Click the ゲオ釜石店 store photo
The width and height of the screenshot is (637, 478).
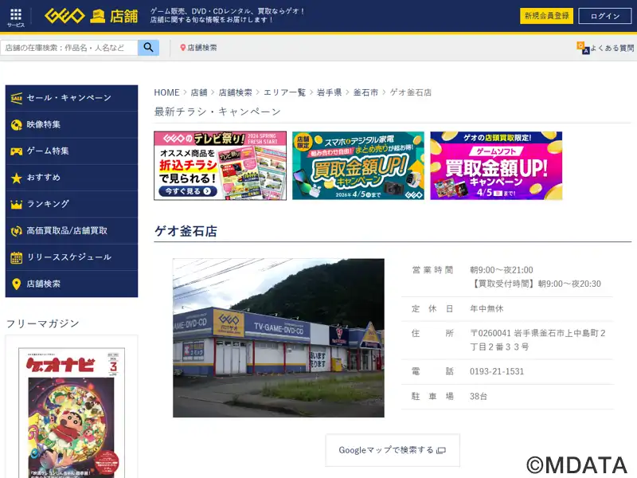coord(279,338)
